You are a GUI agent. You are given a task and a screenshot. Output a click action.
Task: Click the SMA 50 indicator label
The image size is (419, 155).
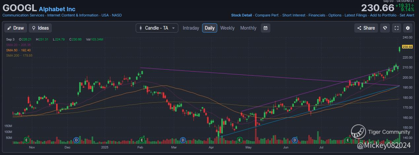click(x=18, y=50)
